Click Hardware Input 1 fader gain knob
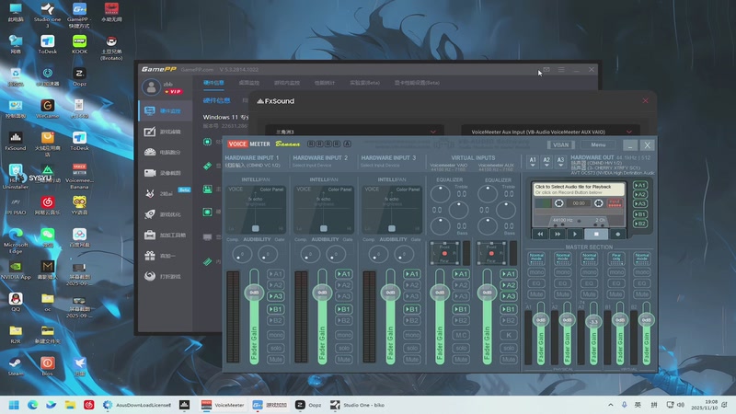The height and width of the screenshot is (414, 736). (254, 293)
